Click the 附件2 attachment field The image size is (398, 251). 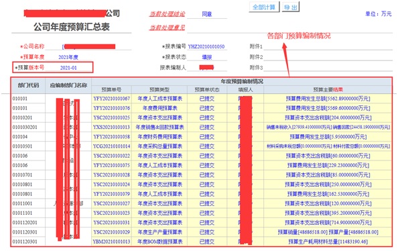[328, 57]
